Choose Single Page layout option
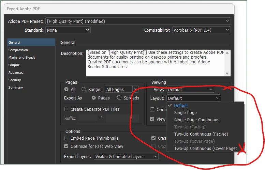 tap(186, 113)
